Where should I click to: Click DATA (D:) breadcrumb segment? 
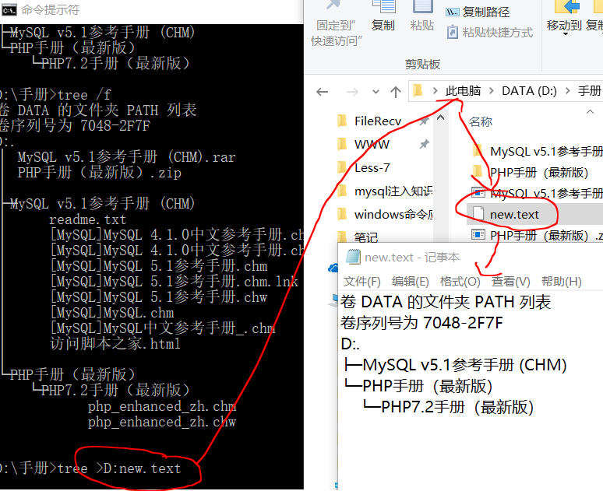(529, 91)
